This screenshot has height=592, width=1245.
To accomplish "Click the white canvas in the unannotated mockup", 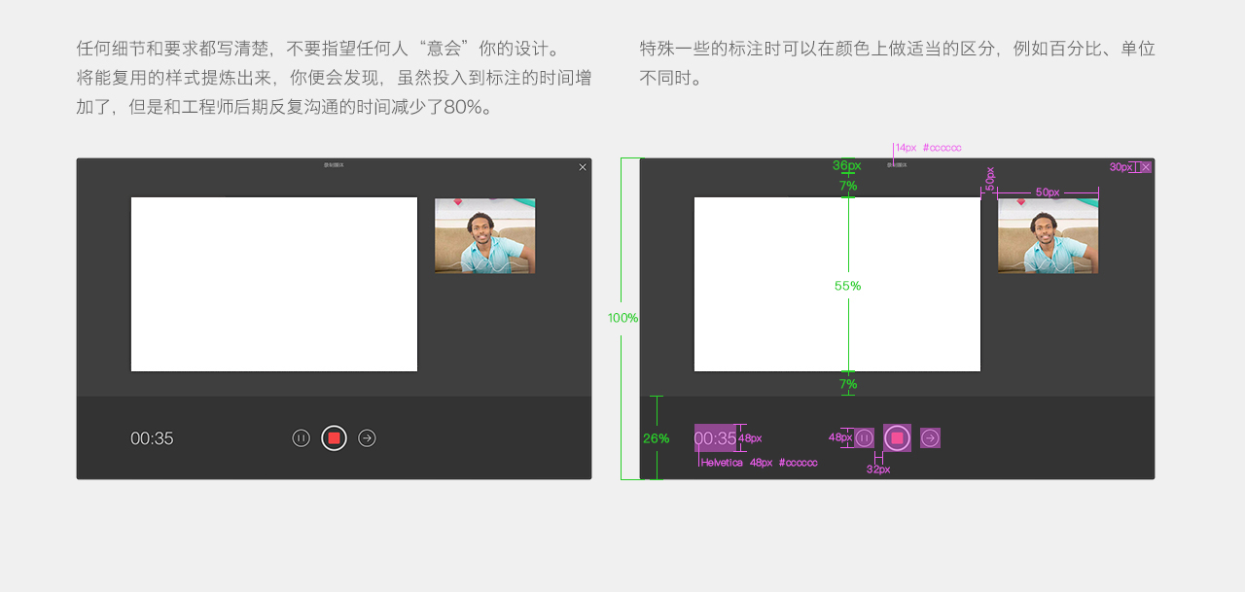I will pyautogui.click(x=274, y=284).
